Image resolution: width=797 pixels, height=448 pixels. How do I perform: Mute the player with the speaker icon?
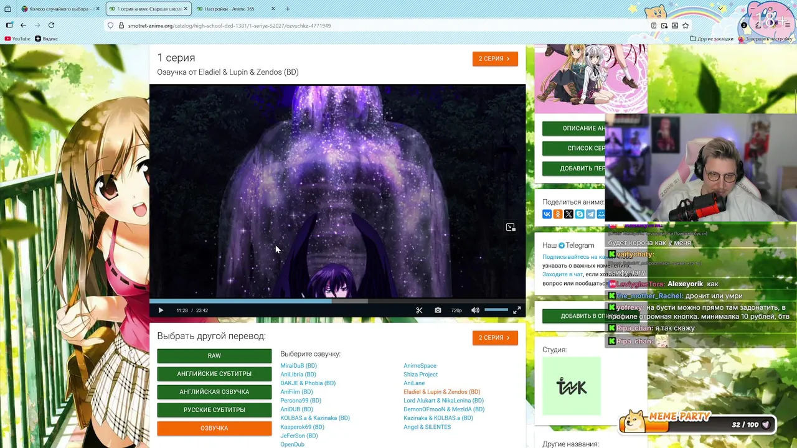[475, 310]
